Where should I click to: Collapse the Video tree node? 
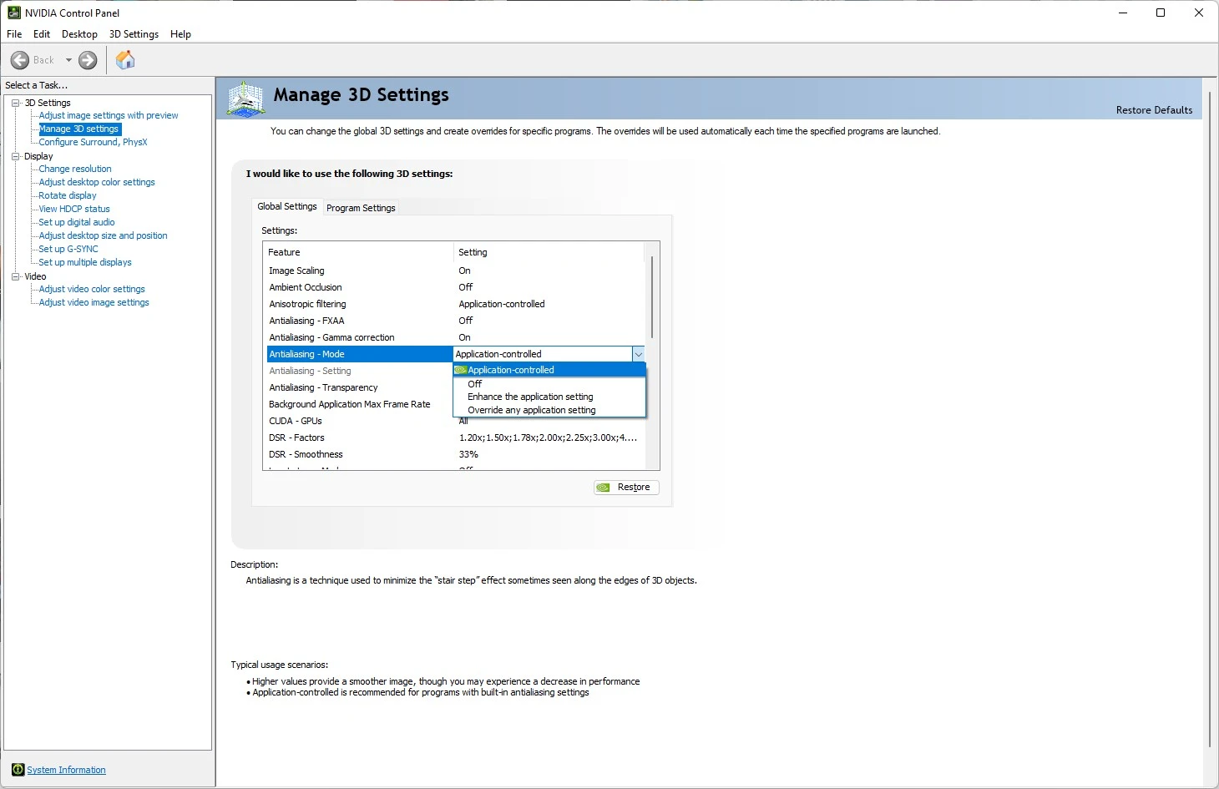[15, 276]
